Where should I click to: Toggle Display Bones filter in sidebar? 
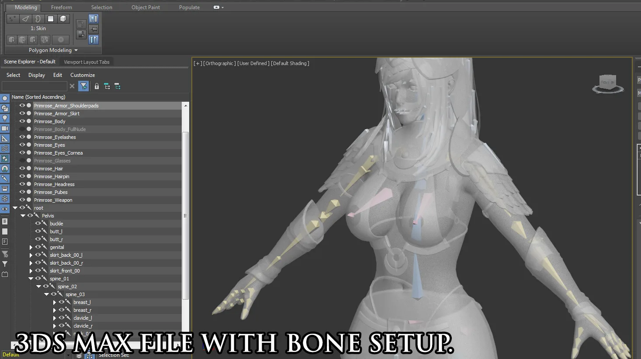[x=5, y=179]
